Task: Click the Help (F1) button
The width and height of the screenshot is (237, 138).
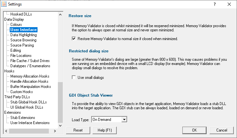Action: [104, 130]
